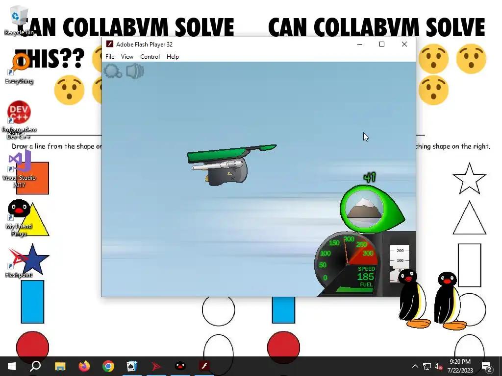The height and width of the screenshot is (376, 502).
Task: Maximize the Adobe Flash Player window
Action: pyautogui.click(x=382, y=44)
